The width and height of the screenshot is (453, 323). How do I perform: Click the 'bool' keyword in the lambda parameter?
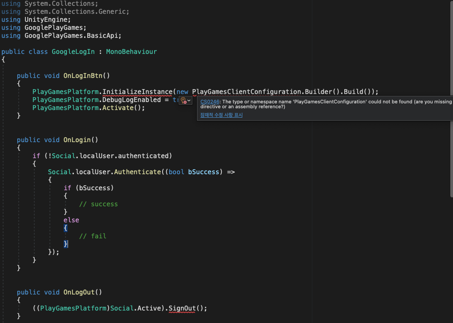coord(176,172)
